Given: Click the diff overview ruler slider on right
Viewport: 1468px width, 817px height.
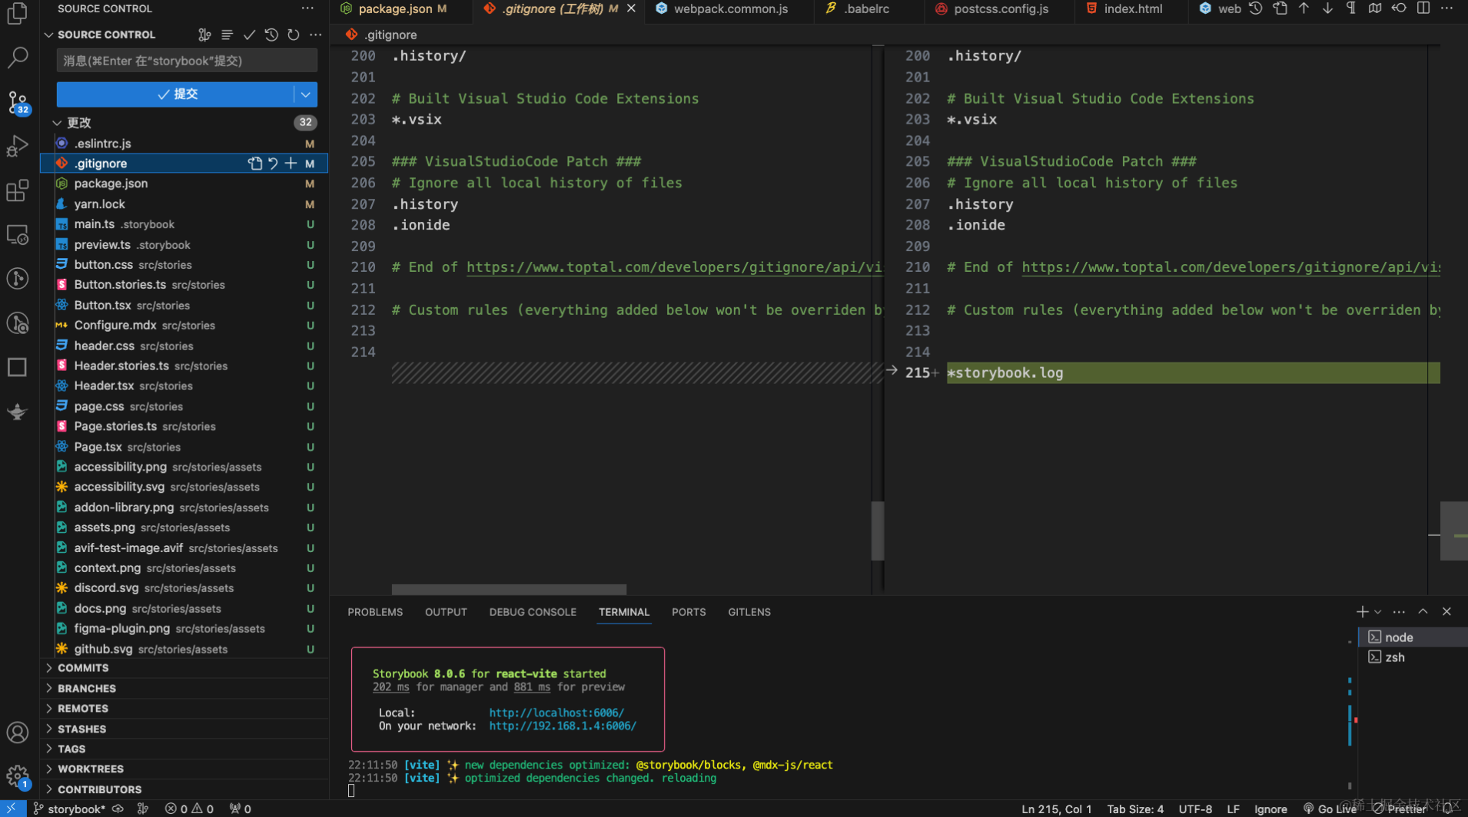Looking at the screenshot, I should [1453, 531].
